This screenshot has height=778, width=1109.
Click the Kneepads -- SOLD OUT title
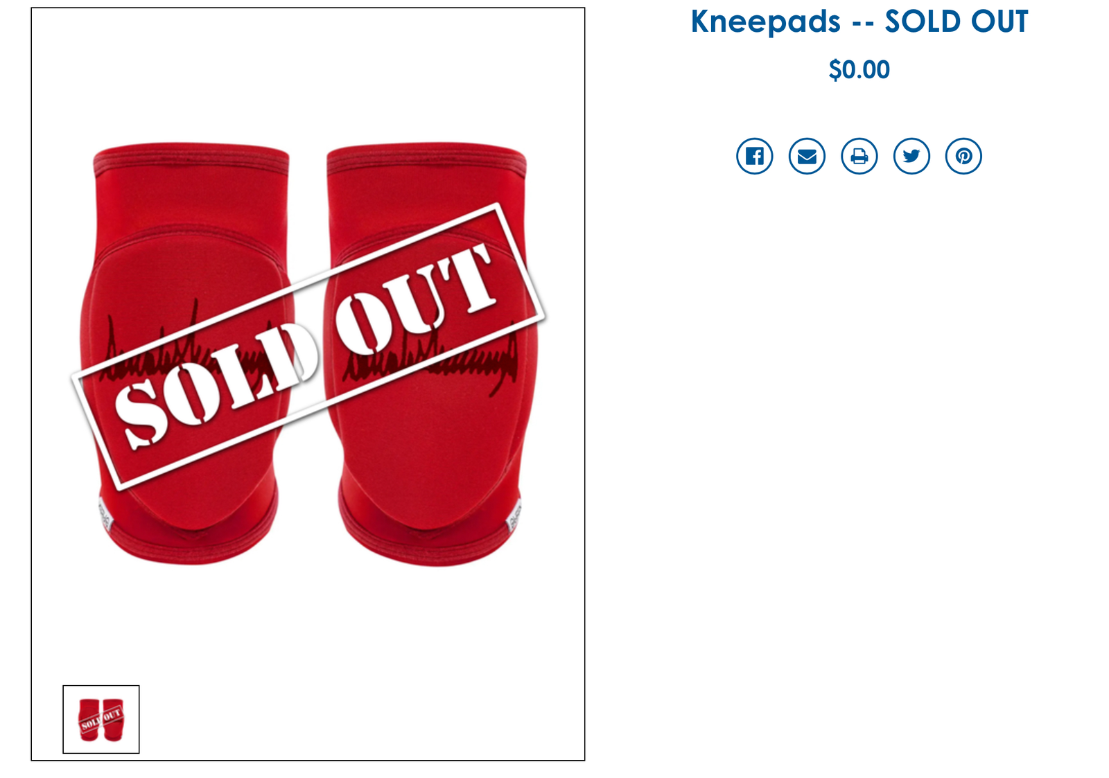click(x=859, y=21)
